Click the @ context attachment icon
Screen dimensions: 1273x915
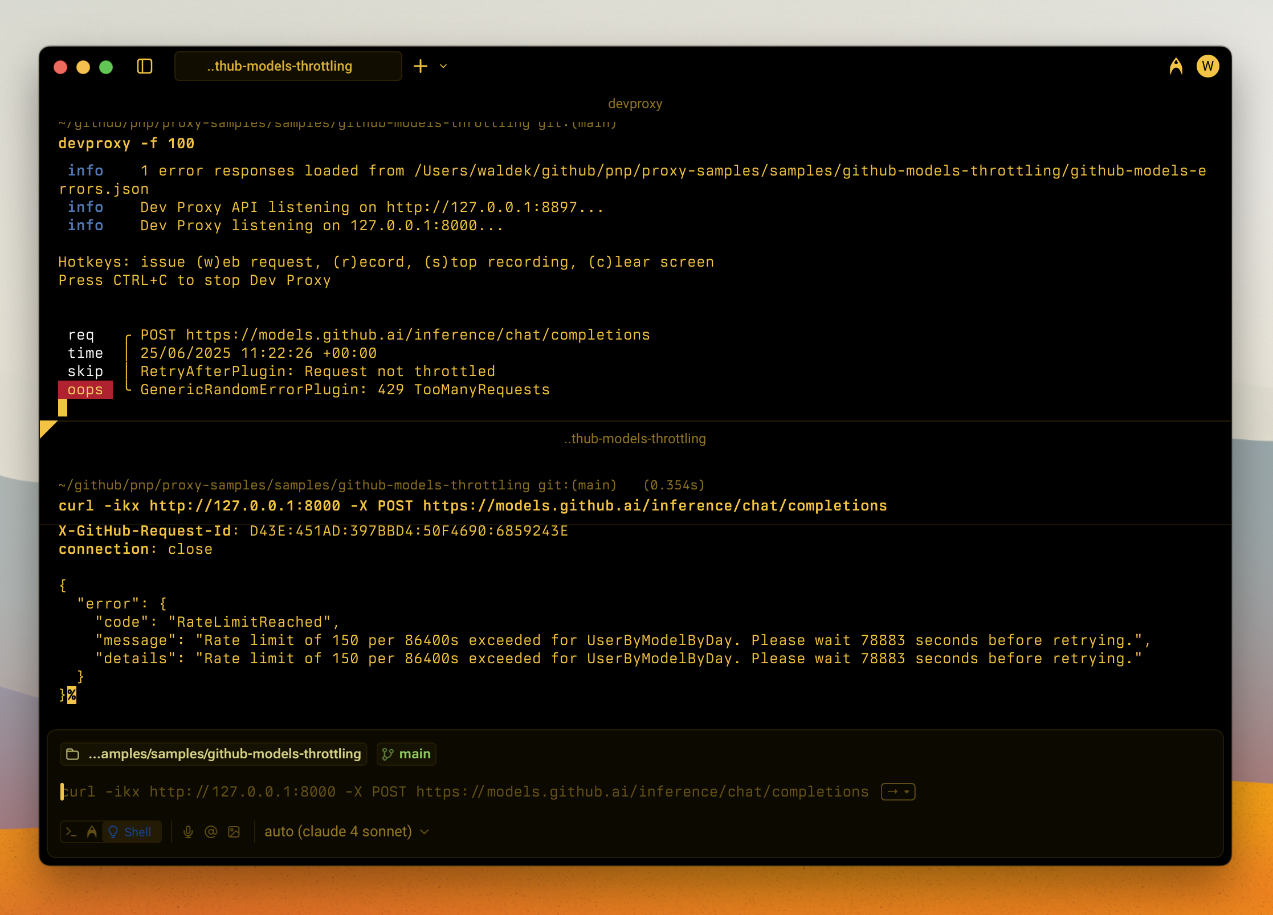pos(211,832)
